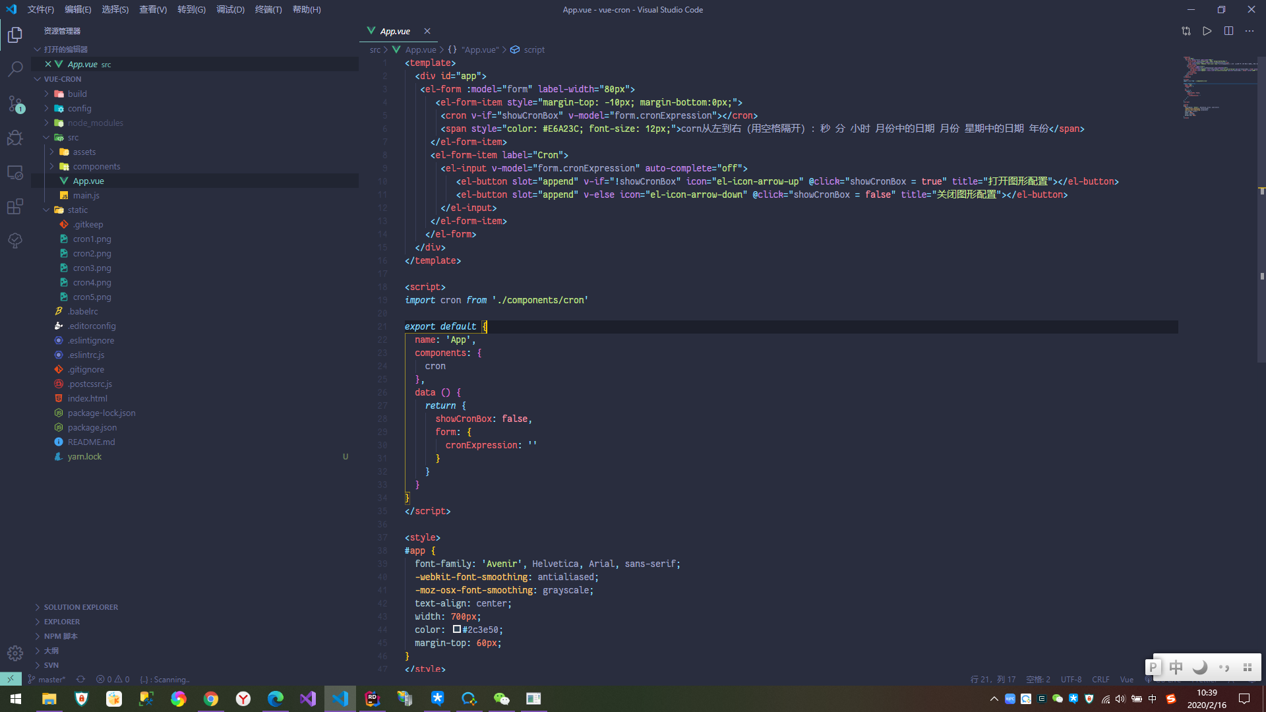Viewport: 1266px width, 712px height.
Task: Click the master branch status item
Action: [x=47, y=679]
